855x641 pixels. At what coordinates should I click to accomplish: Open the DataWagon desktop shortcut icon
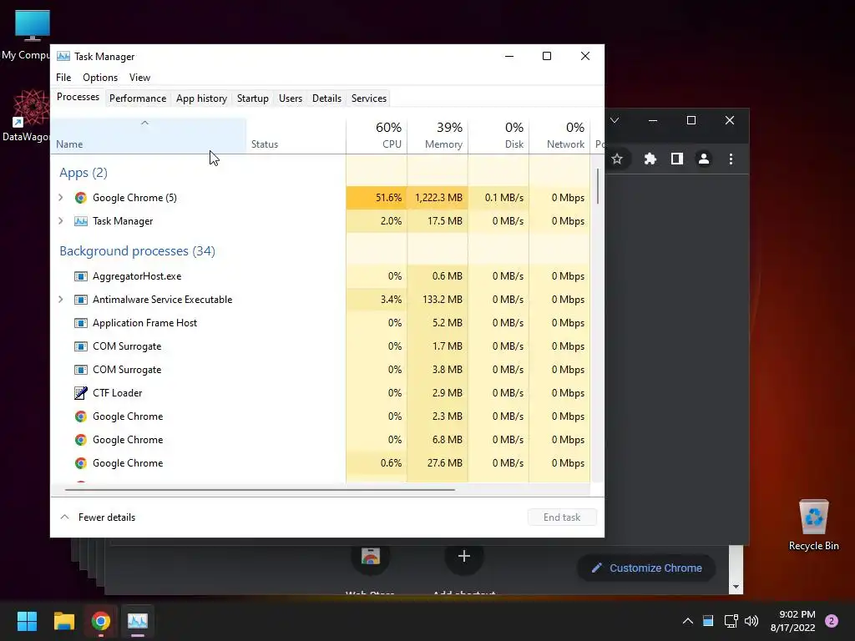(31, 108)
